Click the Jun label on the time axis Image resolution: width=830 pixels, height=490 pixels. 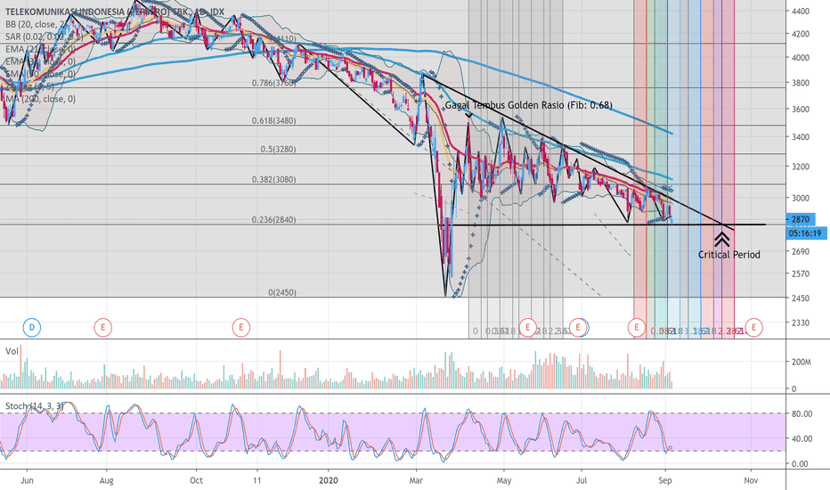(x=27, y=480)
